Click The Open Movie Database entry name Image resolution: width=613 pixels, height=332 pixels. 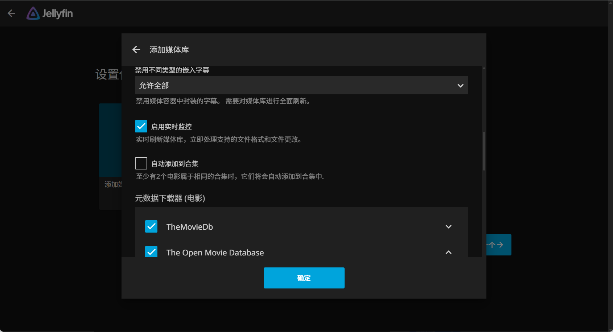coord(215,253)
